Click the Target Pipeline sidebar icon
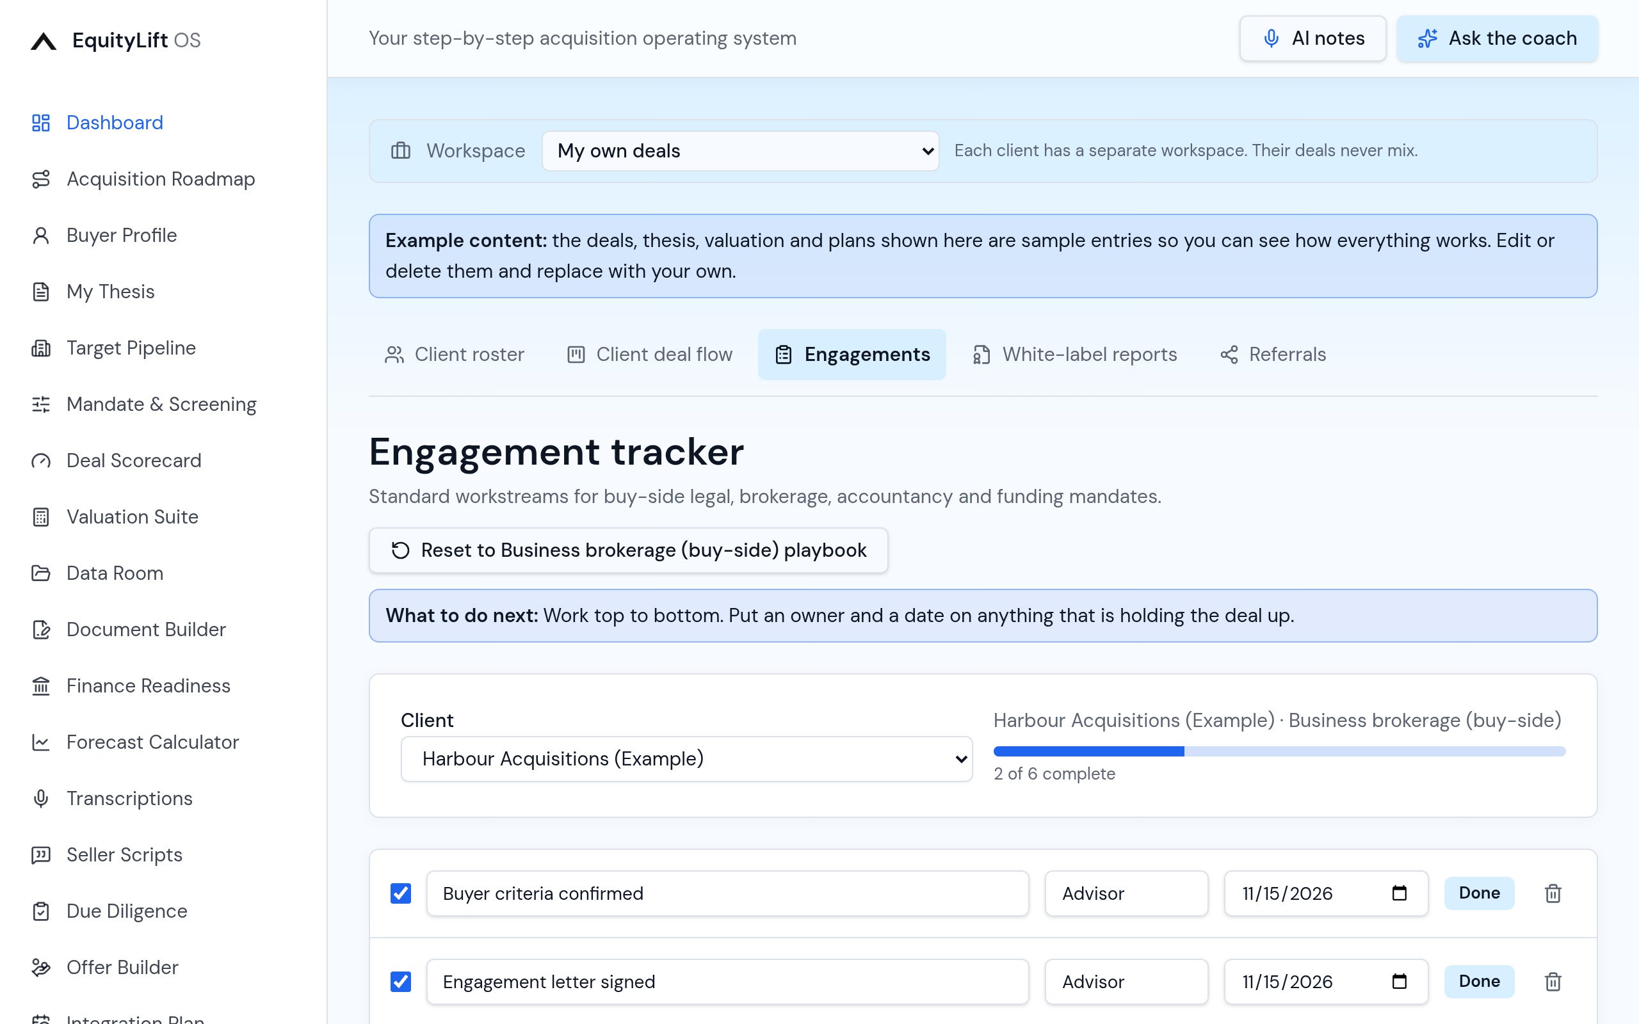This screenshot has width=1639, height=1024. point(42,348)
